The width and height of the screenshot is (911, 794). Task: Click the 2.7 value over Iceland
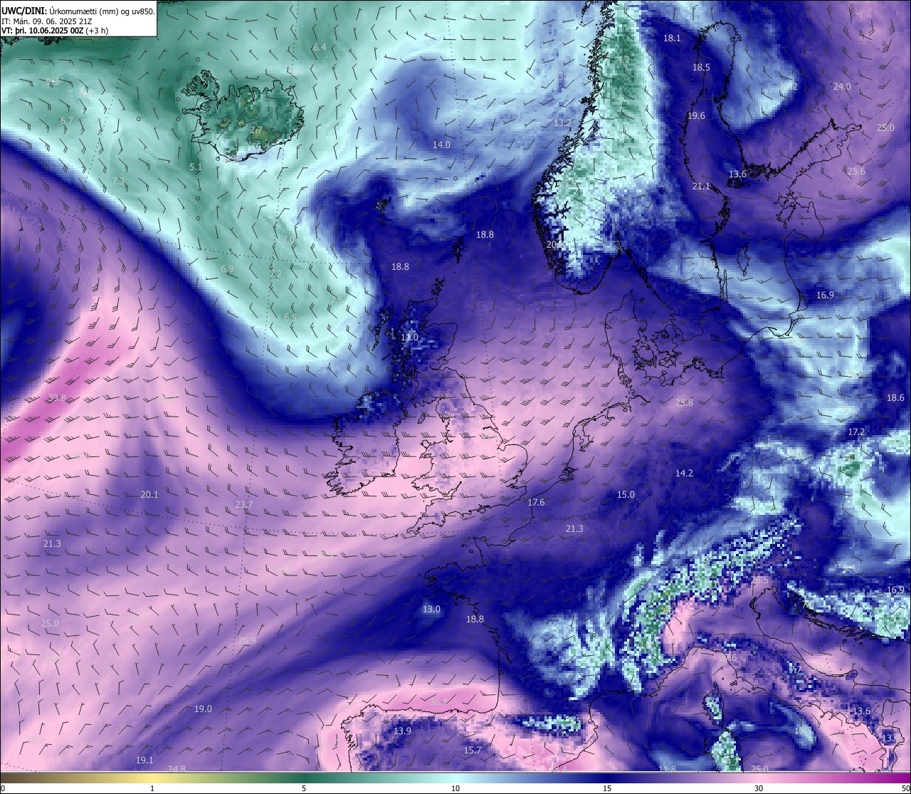[x=256, y=130]
